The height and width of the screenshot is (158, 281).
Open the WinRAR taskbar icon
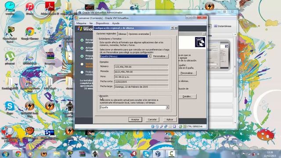coord(82,154)
